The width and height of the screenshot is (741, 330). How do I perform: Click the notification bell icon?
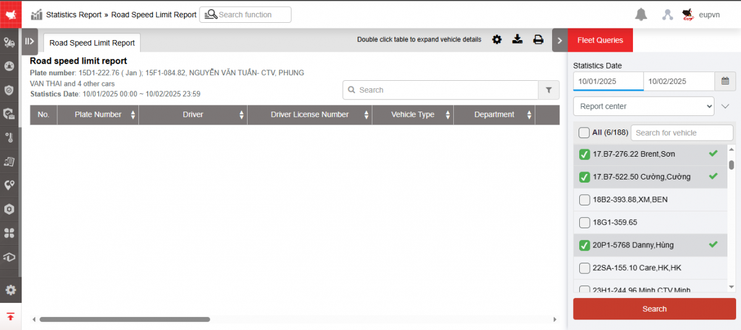pyautogui.click(x=641, y=15)
